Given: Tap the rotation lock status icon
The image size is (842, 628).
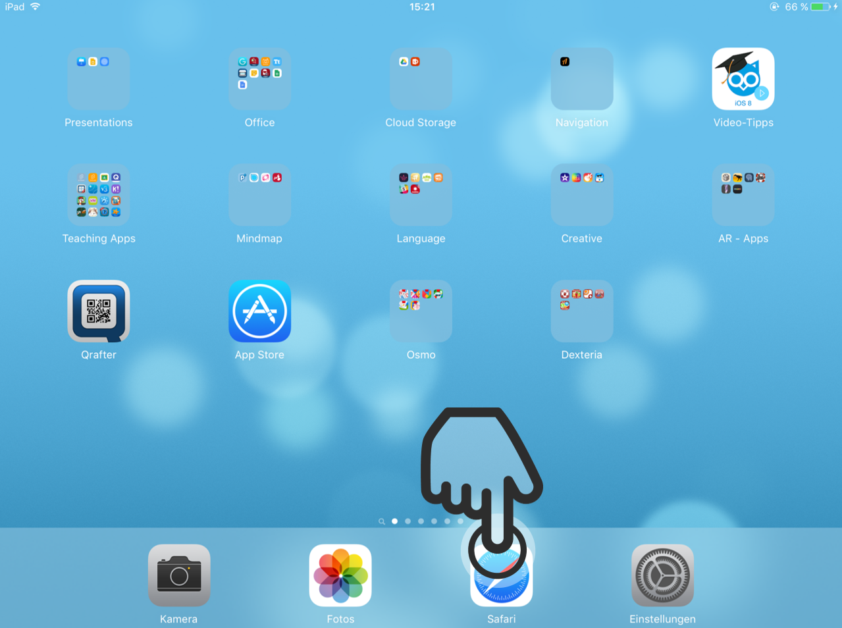Looking at the screenshot, I should click(x=774, y=7).
